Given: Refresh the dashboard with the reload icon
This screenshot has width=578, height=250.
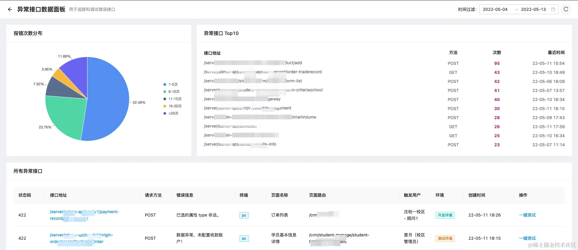Looking at the screenshot, I should 566,9.
